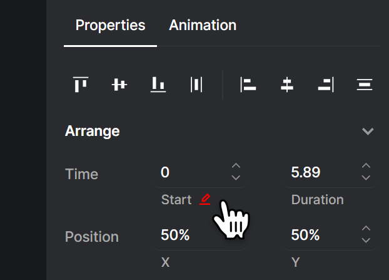Increase the Duration value
Viewport: 389px width, 280px height.
tap(366, 166)
